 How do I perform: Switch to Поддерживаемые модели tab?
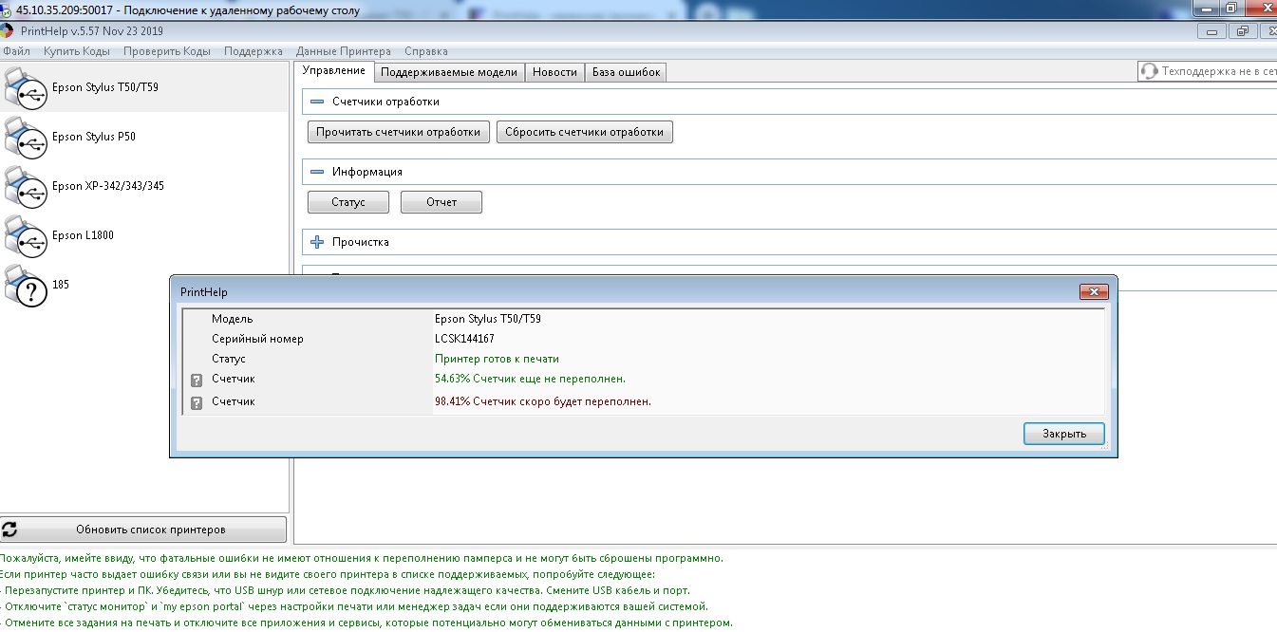tap(449, 72)
